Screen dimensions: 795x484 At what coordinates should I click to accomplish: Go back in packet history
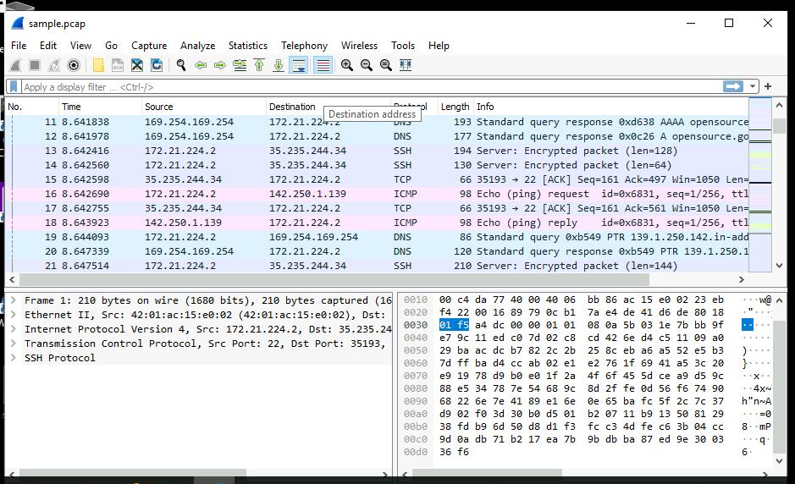201,65
